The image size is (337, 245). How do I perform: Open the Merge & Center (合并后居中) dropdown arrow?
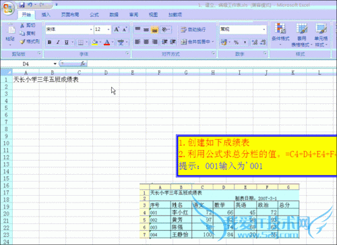click(213, 42)
